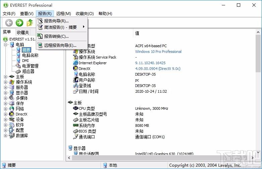Click the '通信端口 (COM1)' value
This screenshot has height=169, width=262.
click(150, 137)
